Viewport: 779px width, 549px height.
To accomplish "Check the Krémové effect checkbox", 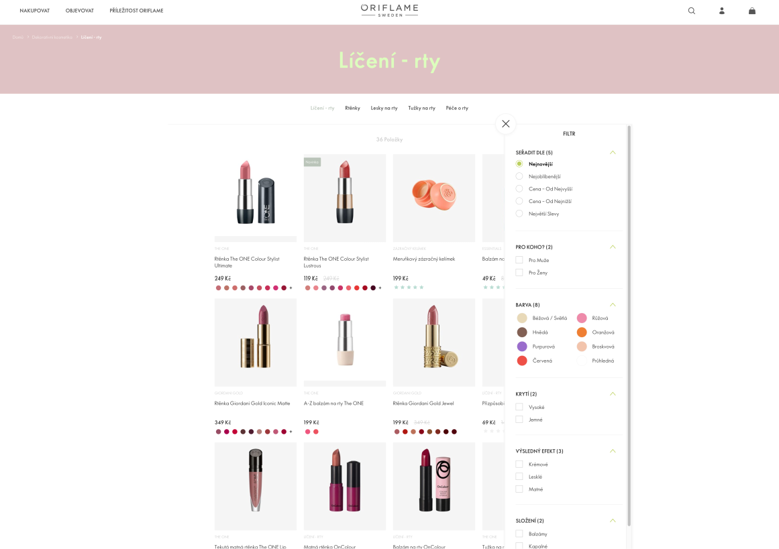I will 519,464.
